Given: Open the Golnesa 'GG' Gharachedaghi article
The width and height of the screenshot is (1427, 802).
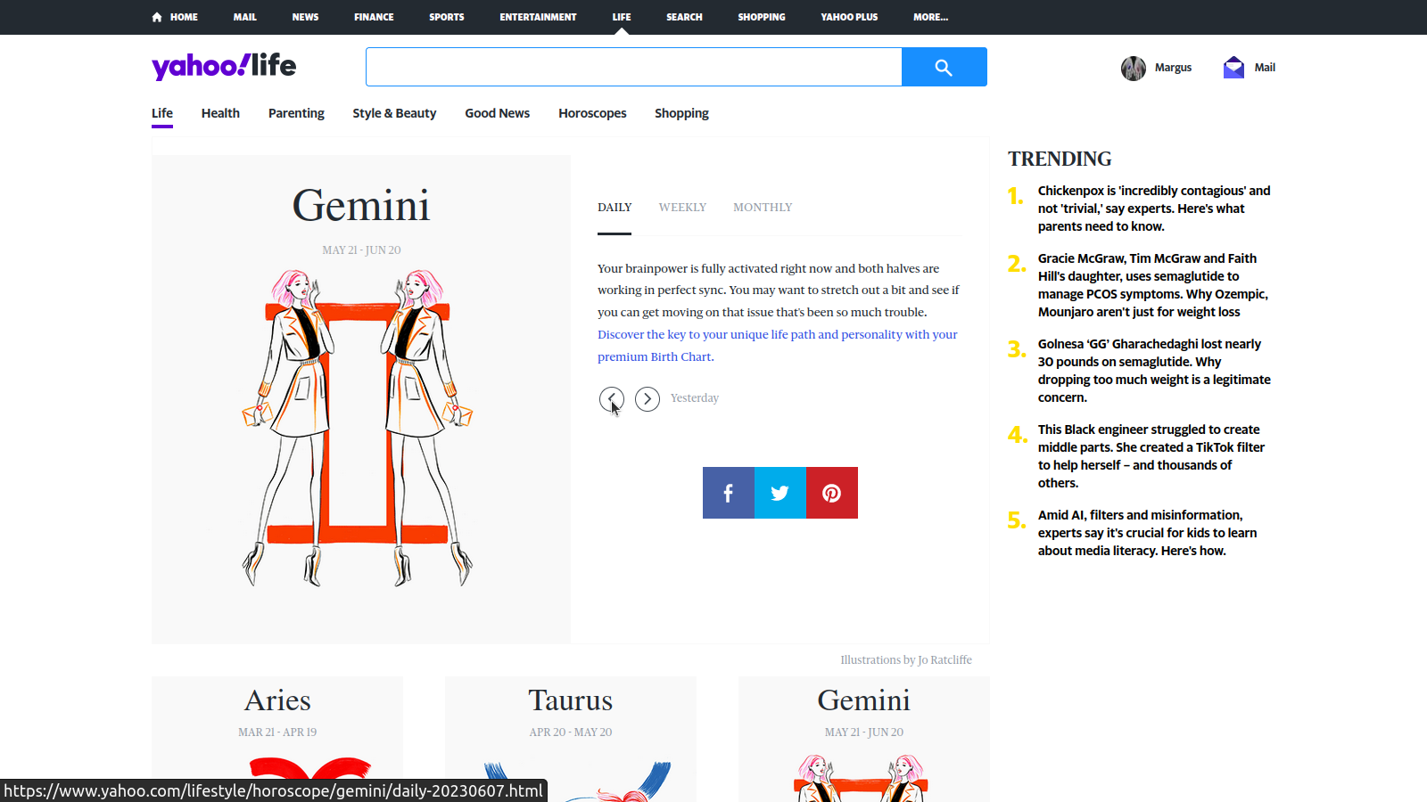Looking at the screenshot, I should click(x=1154, y=371).
